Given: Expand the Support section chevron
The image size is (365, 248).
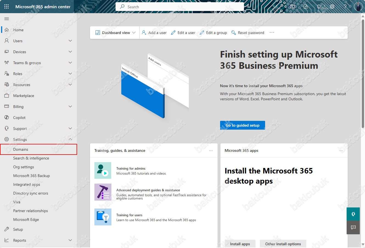Looking at the screenshot, I should (70, 129).
